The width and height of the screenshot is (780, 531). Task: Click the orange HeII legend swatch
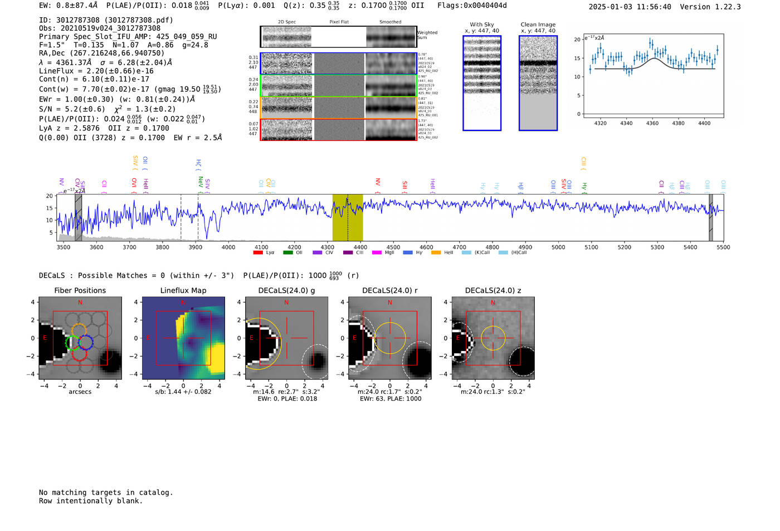[x=436, y=253]
